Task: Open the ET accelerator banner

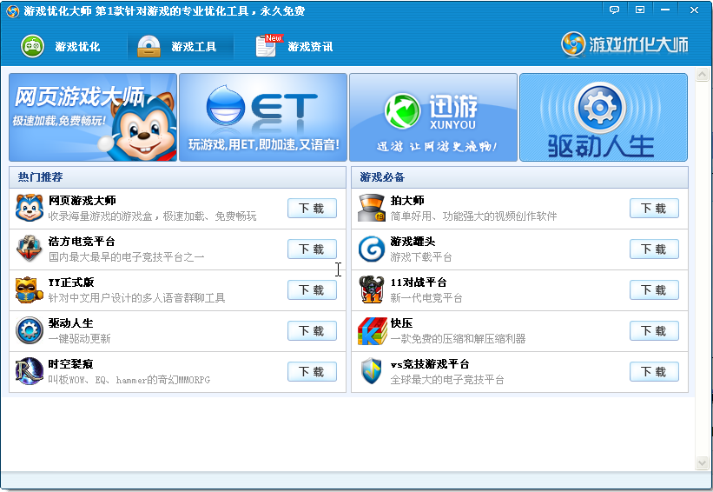Action: (263, 117)
